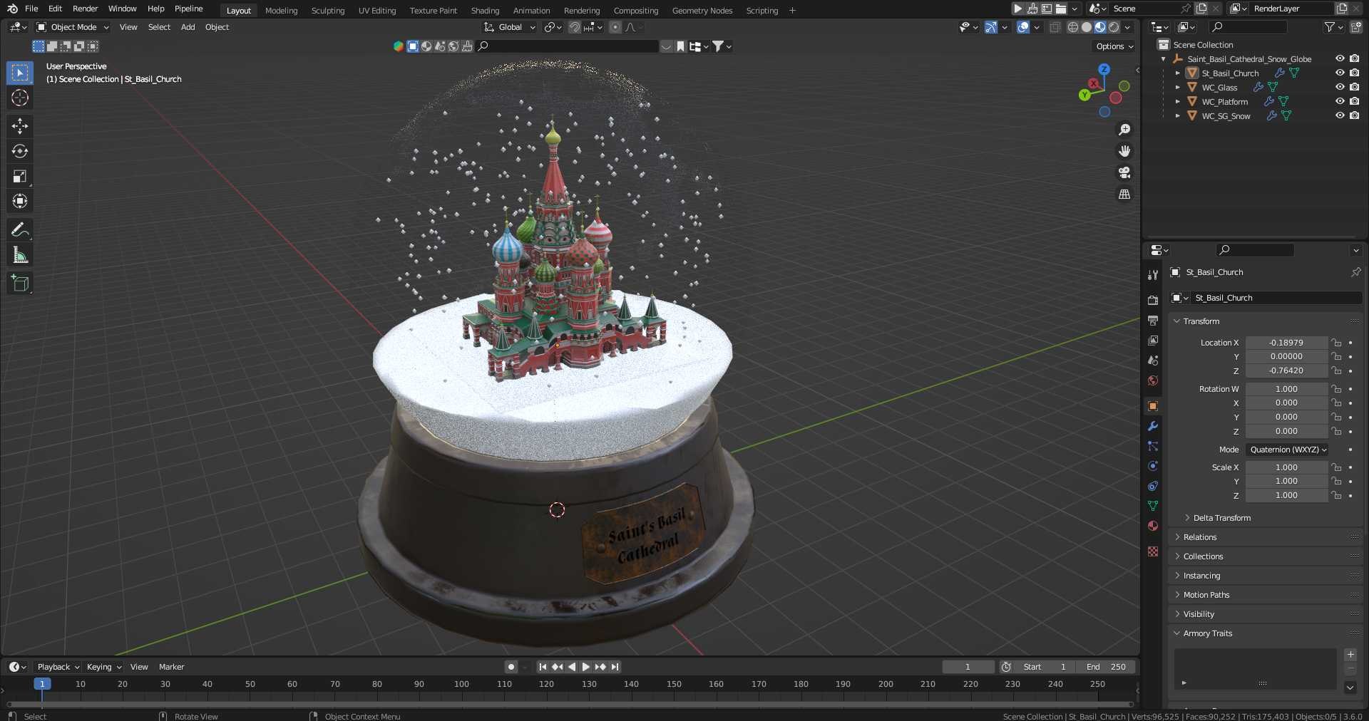Jump to the animation end frame

pos(615,667)
